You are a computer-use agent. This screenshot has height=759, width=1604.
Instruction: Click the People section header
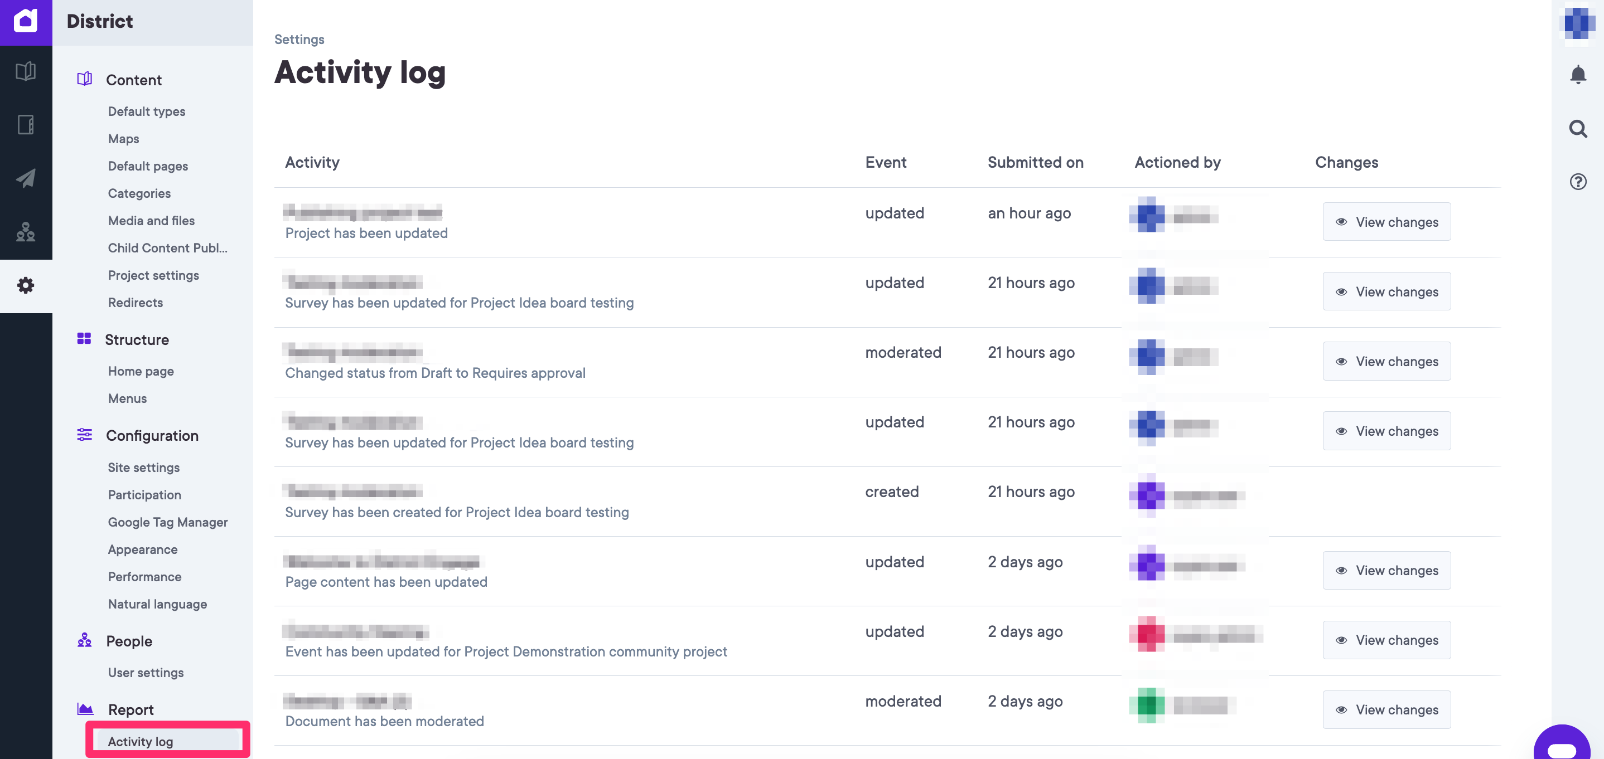(x=129, y=641)
